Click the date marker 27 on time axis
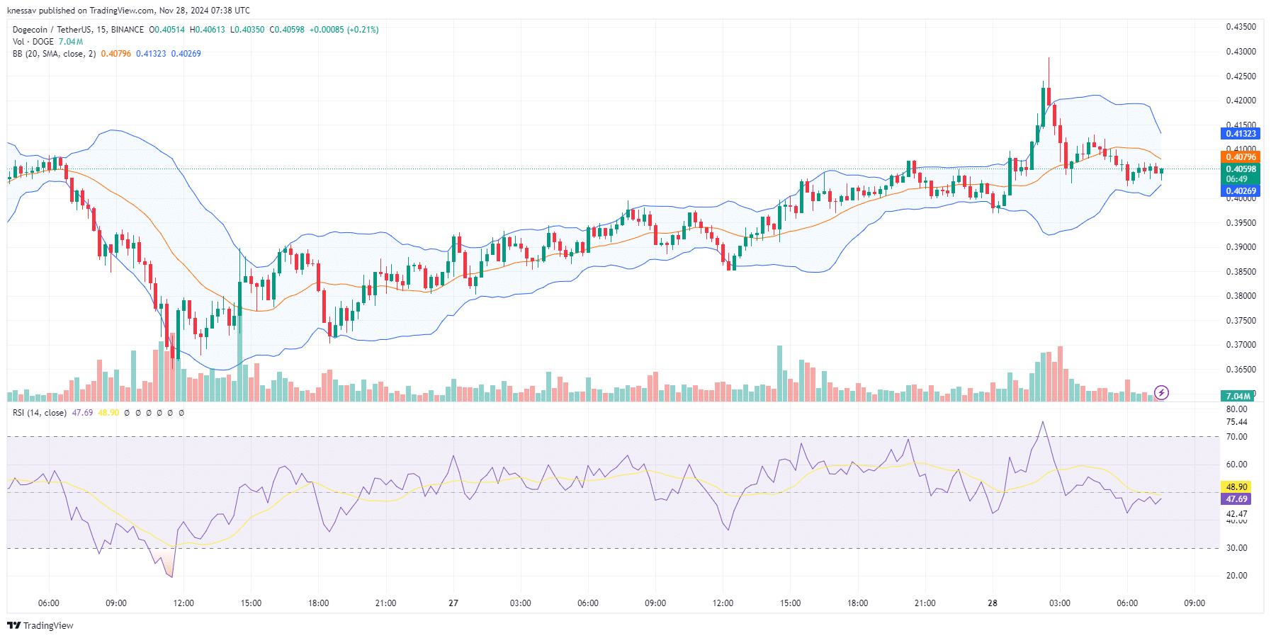The height and width of the screenshot is (638, 1271). point(453,603)
